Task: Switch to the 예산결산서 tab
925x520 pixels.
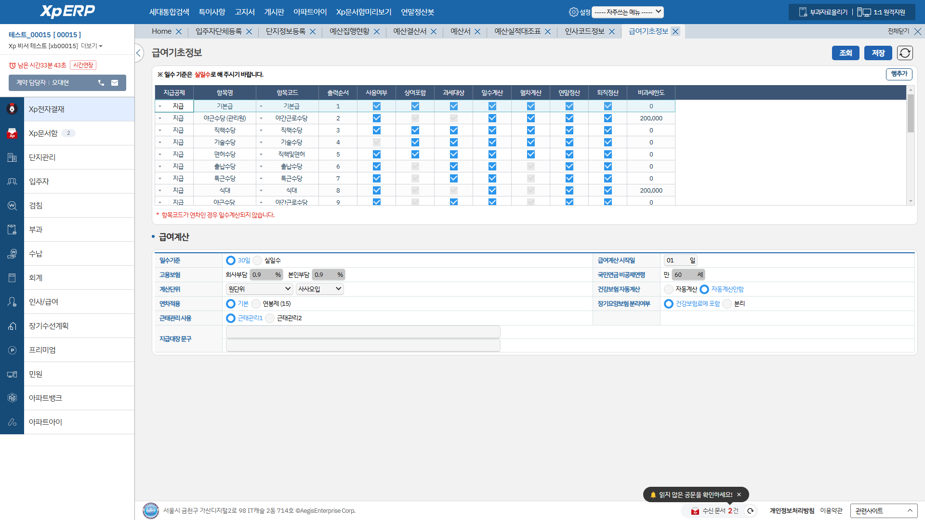Action: pyautogui.click(x=410, y=31)
